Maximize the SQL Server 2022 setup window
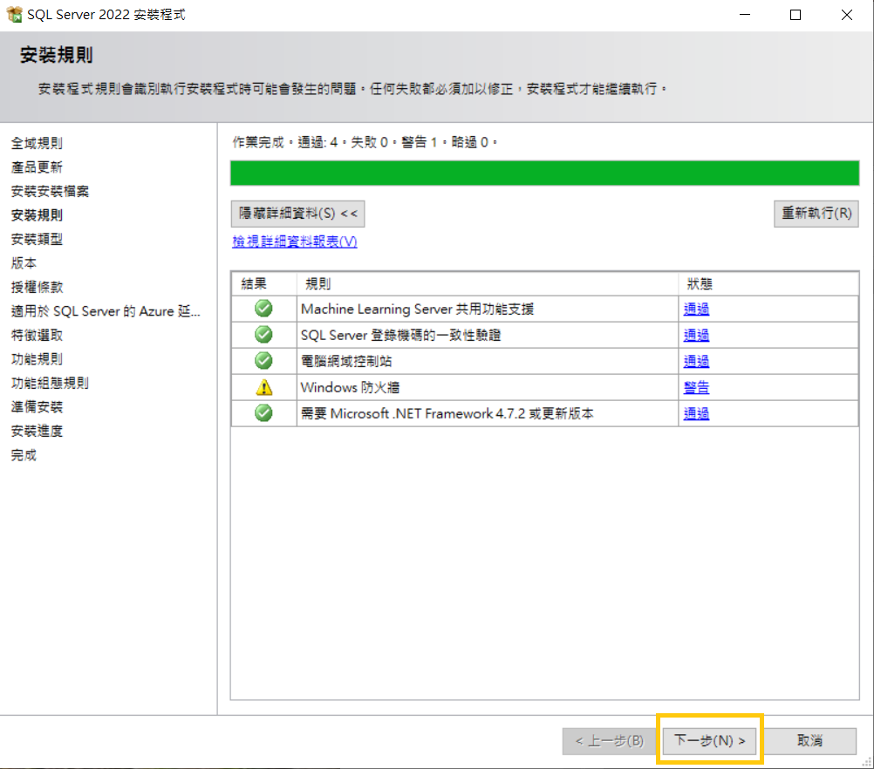This screenshot has height=769, width=874. tap(795, 15)
